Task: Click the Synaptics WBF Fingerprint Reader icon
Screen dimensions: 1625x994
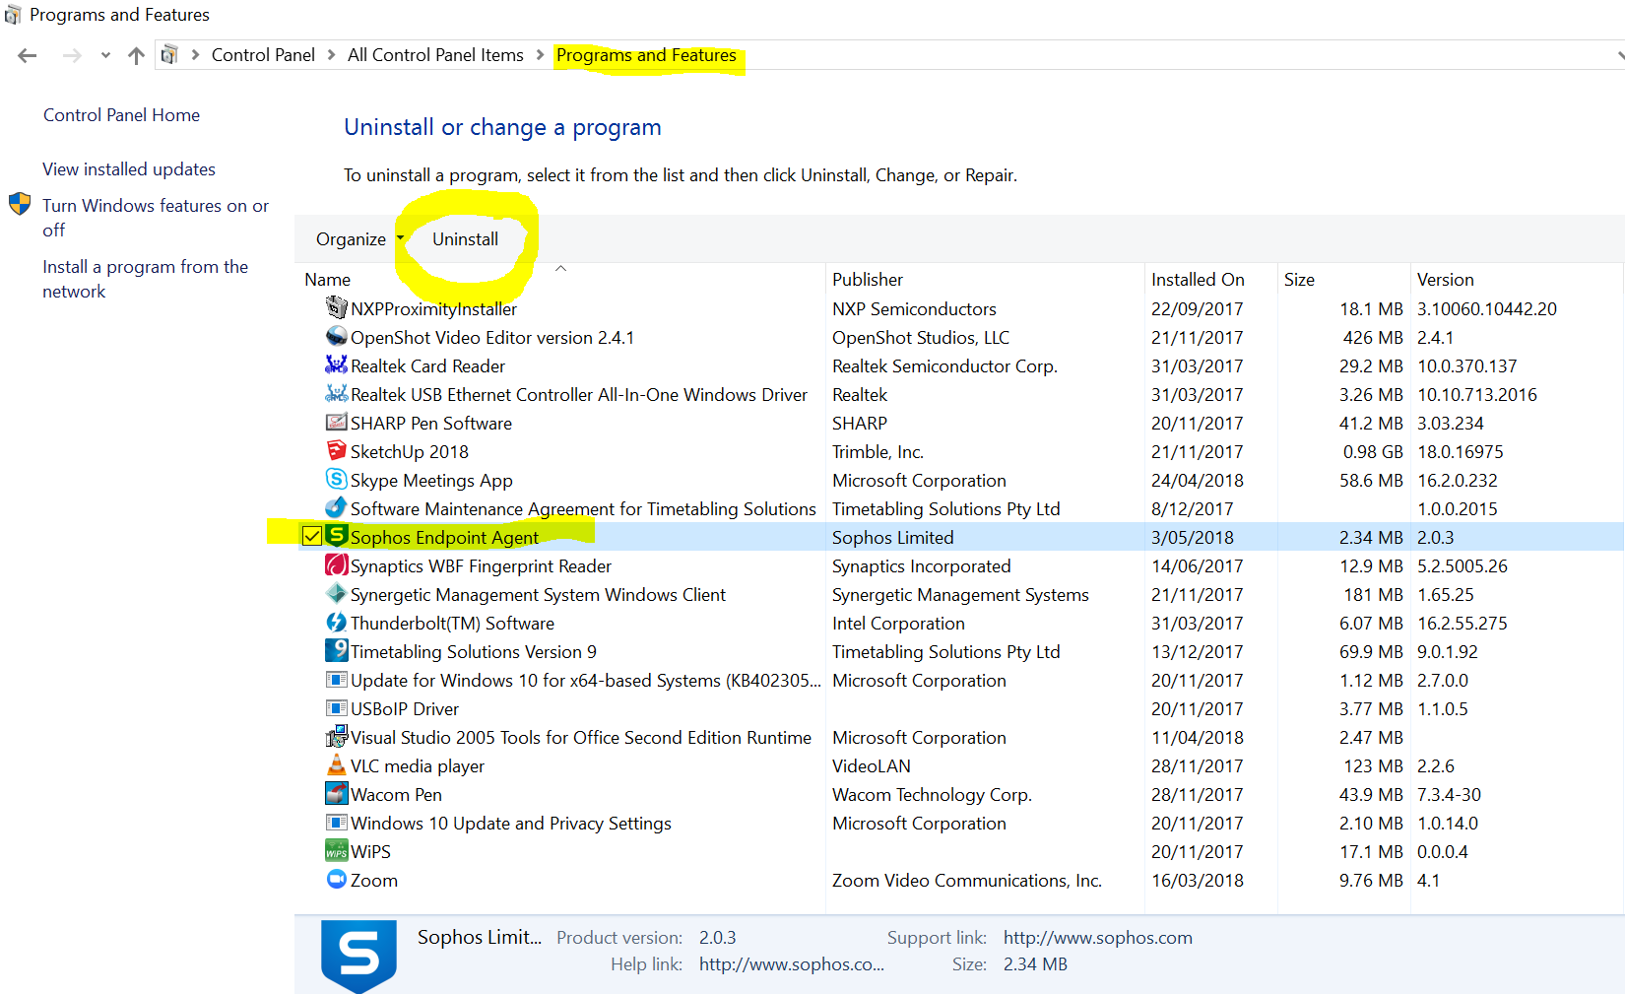Action: (x=336, y=564)
